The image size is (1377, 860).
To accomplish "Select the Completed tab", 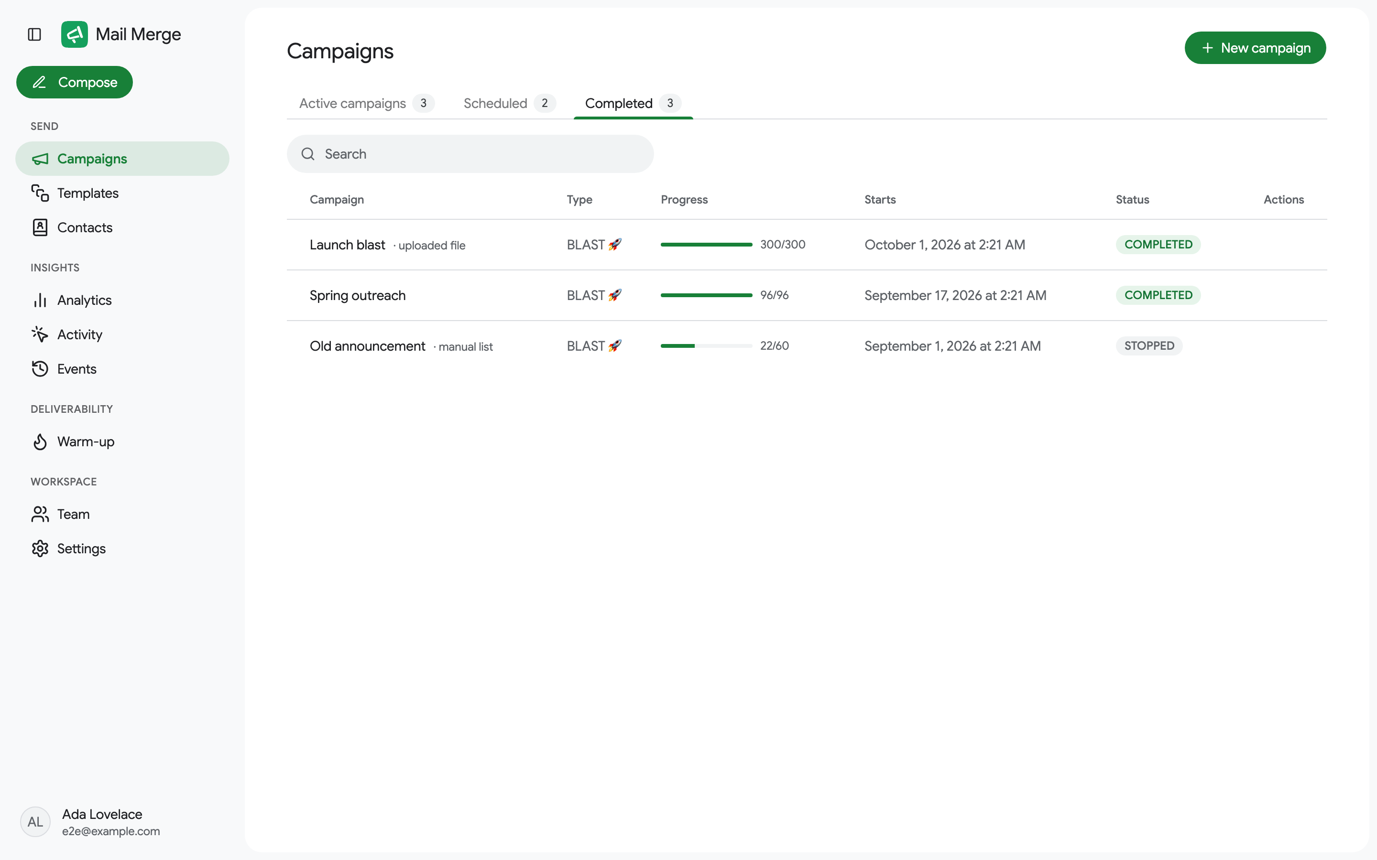I will pos(633,104).
